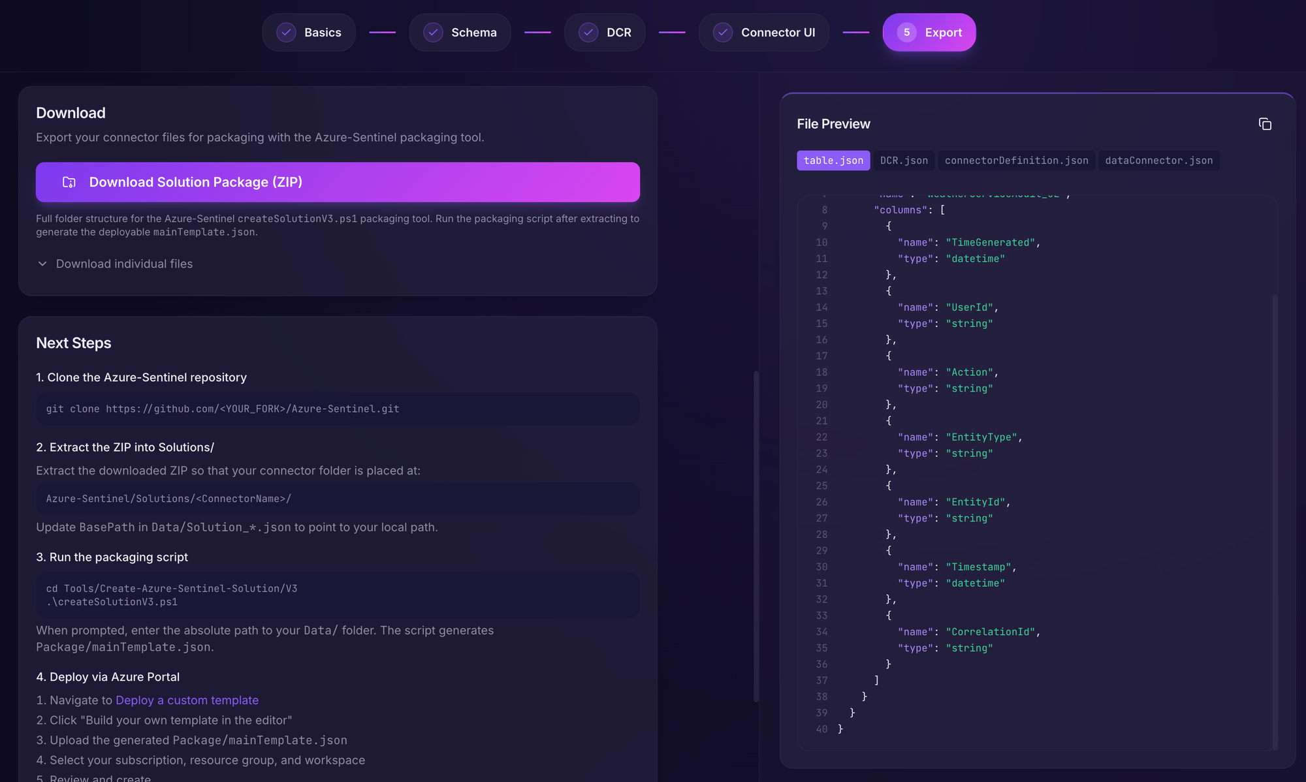The height and width of the screenshot is (782, 1306).
Task: Click the code preview vertical scrollbar
Action: 1275,522
